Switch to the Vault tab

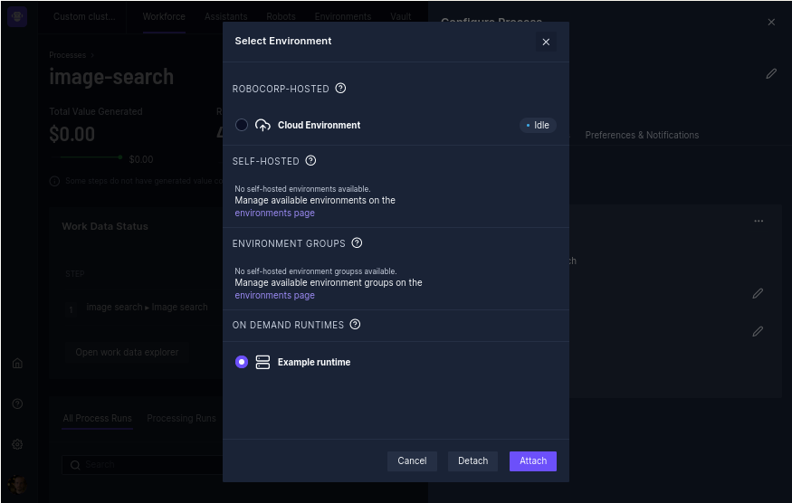click(401, 16)
